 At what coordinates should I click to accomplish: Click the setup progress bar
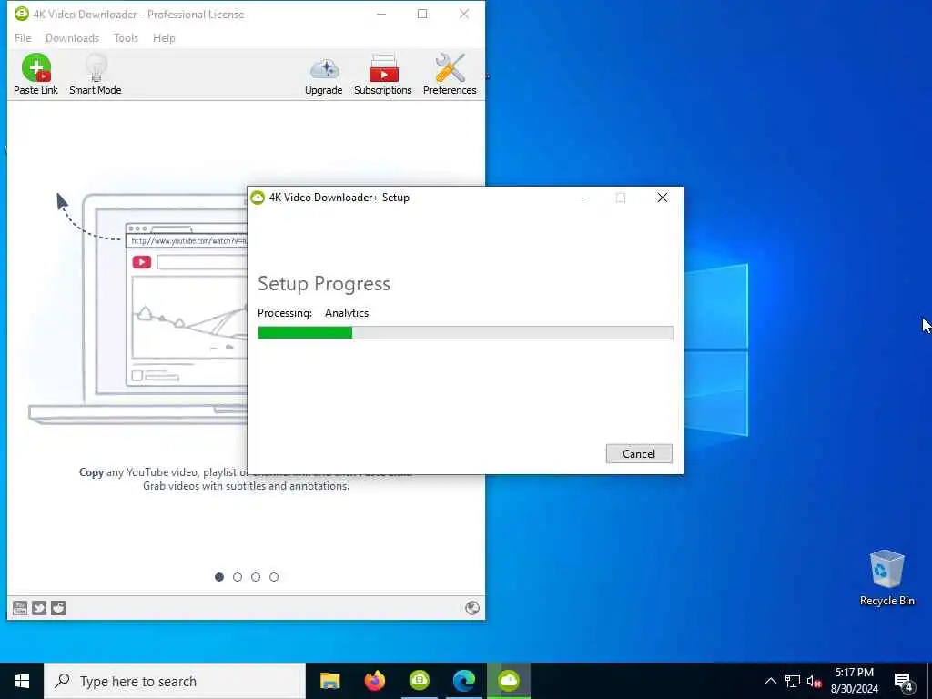(465, 332)
